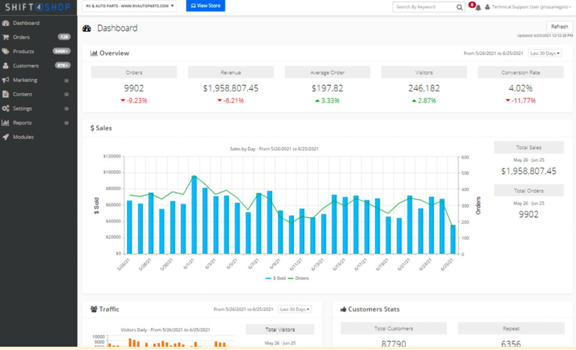Click the Average Order header tile
This screenshot has height=350, width=576.
click(x=327, y=73)
